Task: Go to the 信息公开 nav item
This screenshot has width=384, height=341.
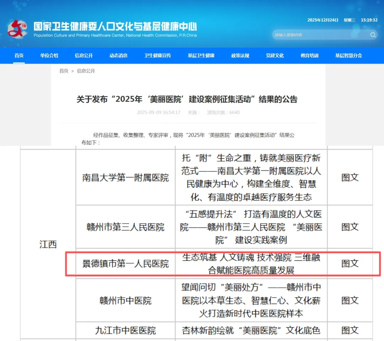Action: [x=84, y=55]
